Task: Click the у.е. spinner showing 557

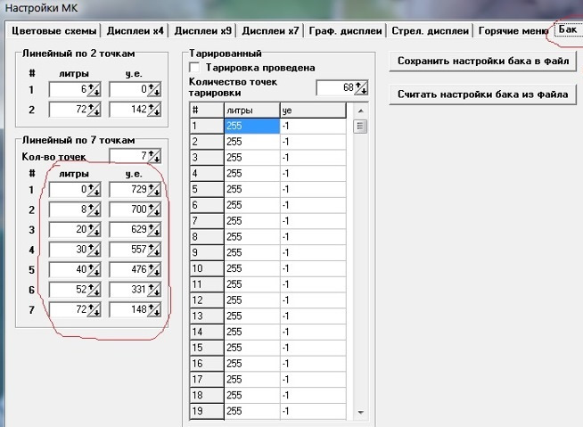Action: click(x=154, y=250)
